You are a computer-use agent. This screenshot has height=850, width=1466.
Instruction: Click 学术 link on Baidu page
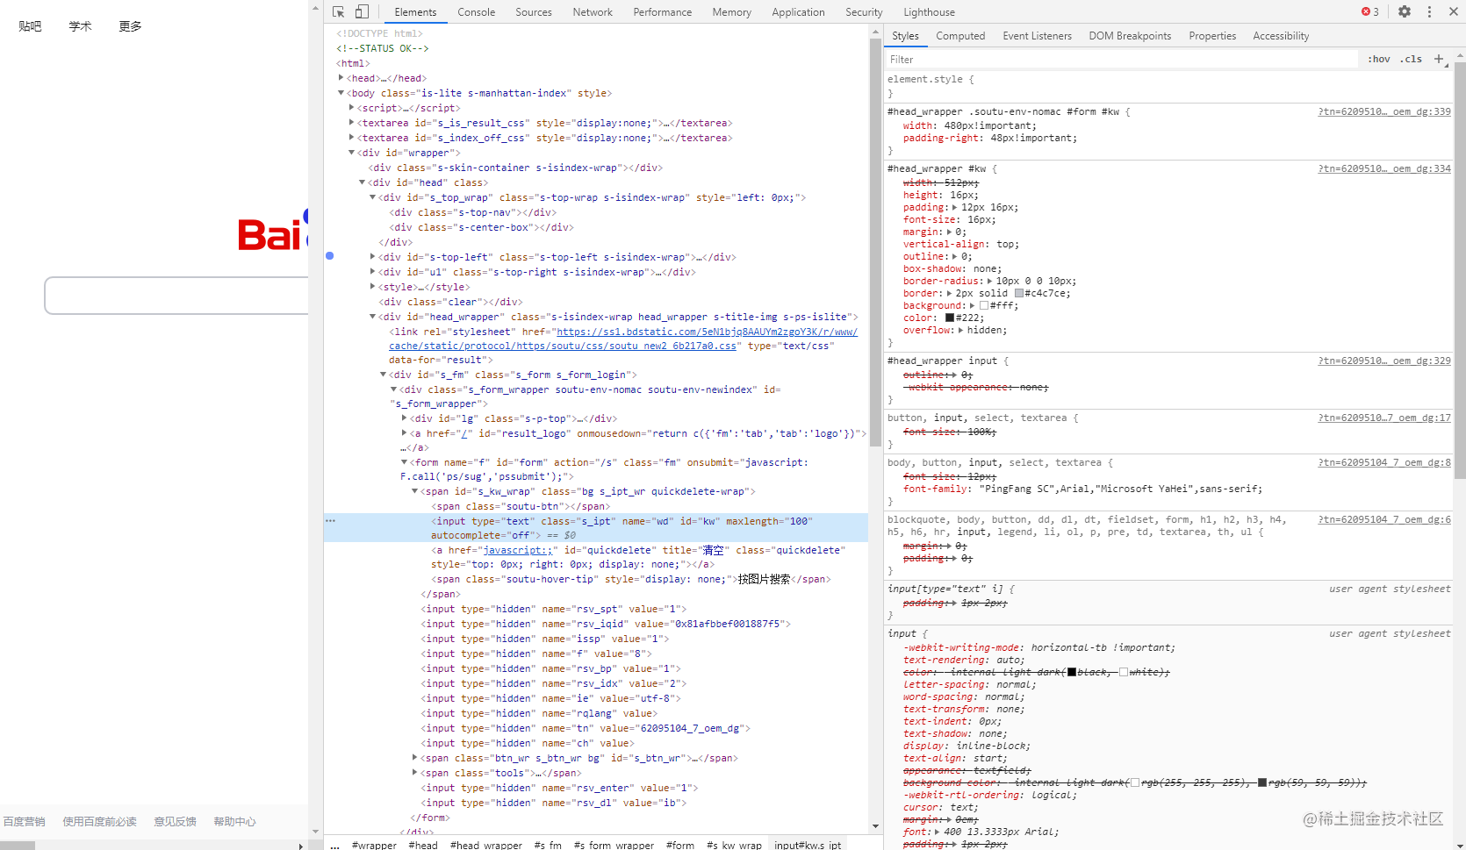point(80,26)
